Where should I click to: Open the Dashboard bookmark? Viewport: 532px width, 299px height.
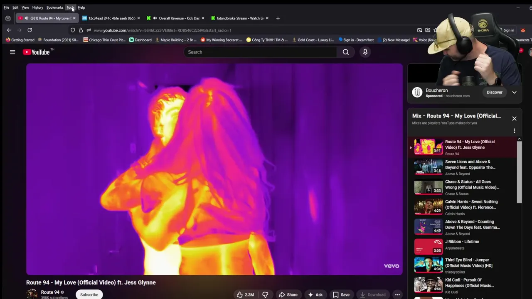[x=140, y=40]
